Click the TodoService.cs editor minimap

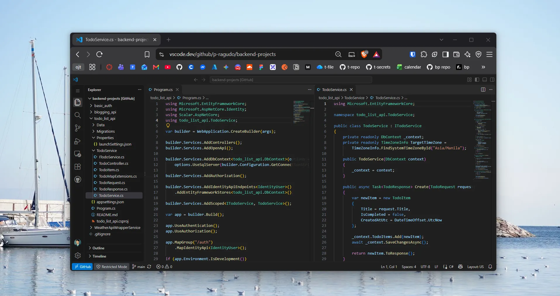(x=482, y=140)
